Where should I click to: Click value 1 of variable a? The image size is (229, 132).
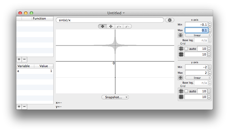[x=51, y=71]
